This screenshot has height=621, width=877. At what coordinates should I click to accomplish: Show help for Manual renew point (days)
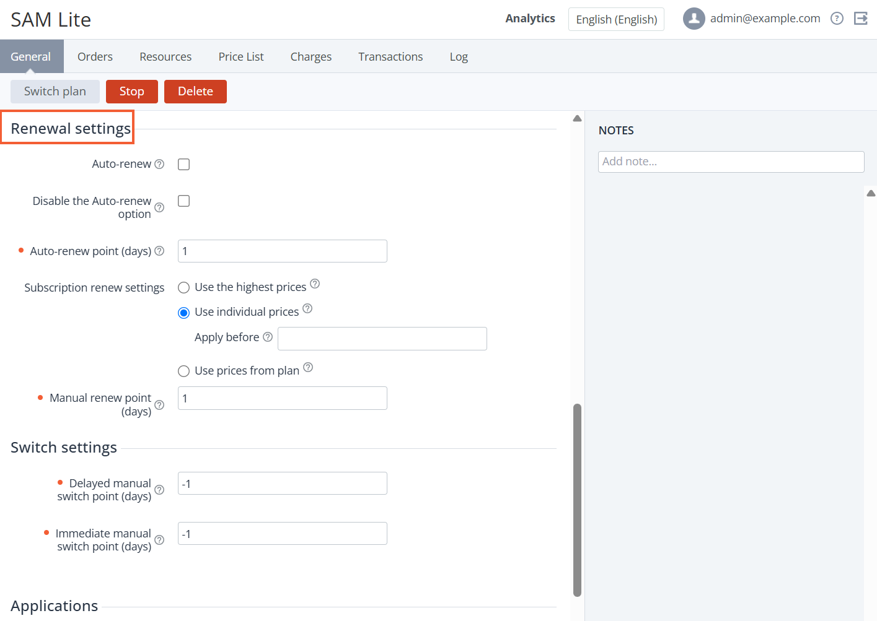coord(159,405)
